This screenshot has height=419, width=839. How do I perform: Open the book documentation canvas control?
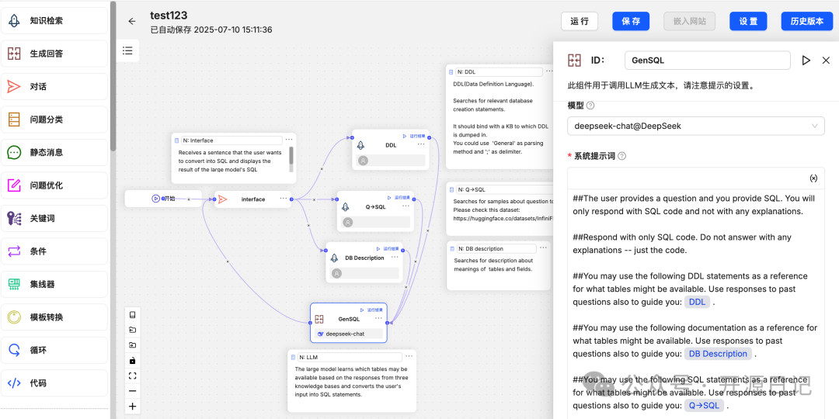click(x=133, y=314)
